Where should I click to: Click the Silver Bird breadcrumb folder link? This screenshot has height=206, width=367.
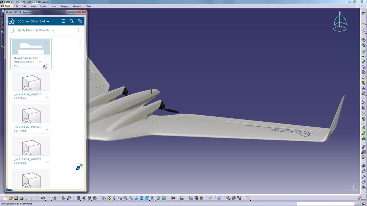coord(45,31)
